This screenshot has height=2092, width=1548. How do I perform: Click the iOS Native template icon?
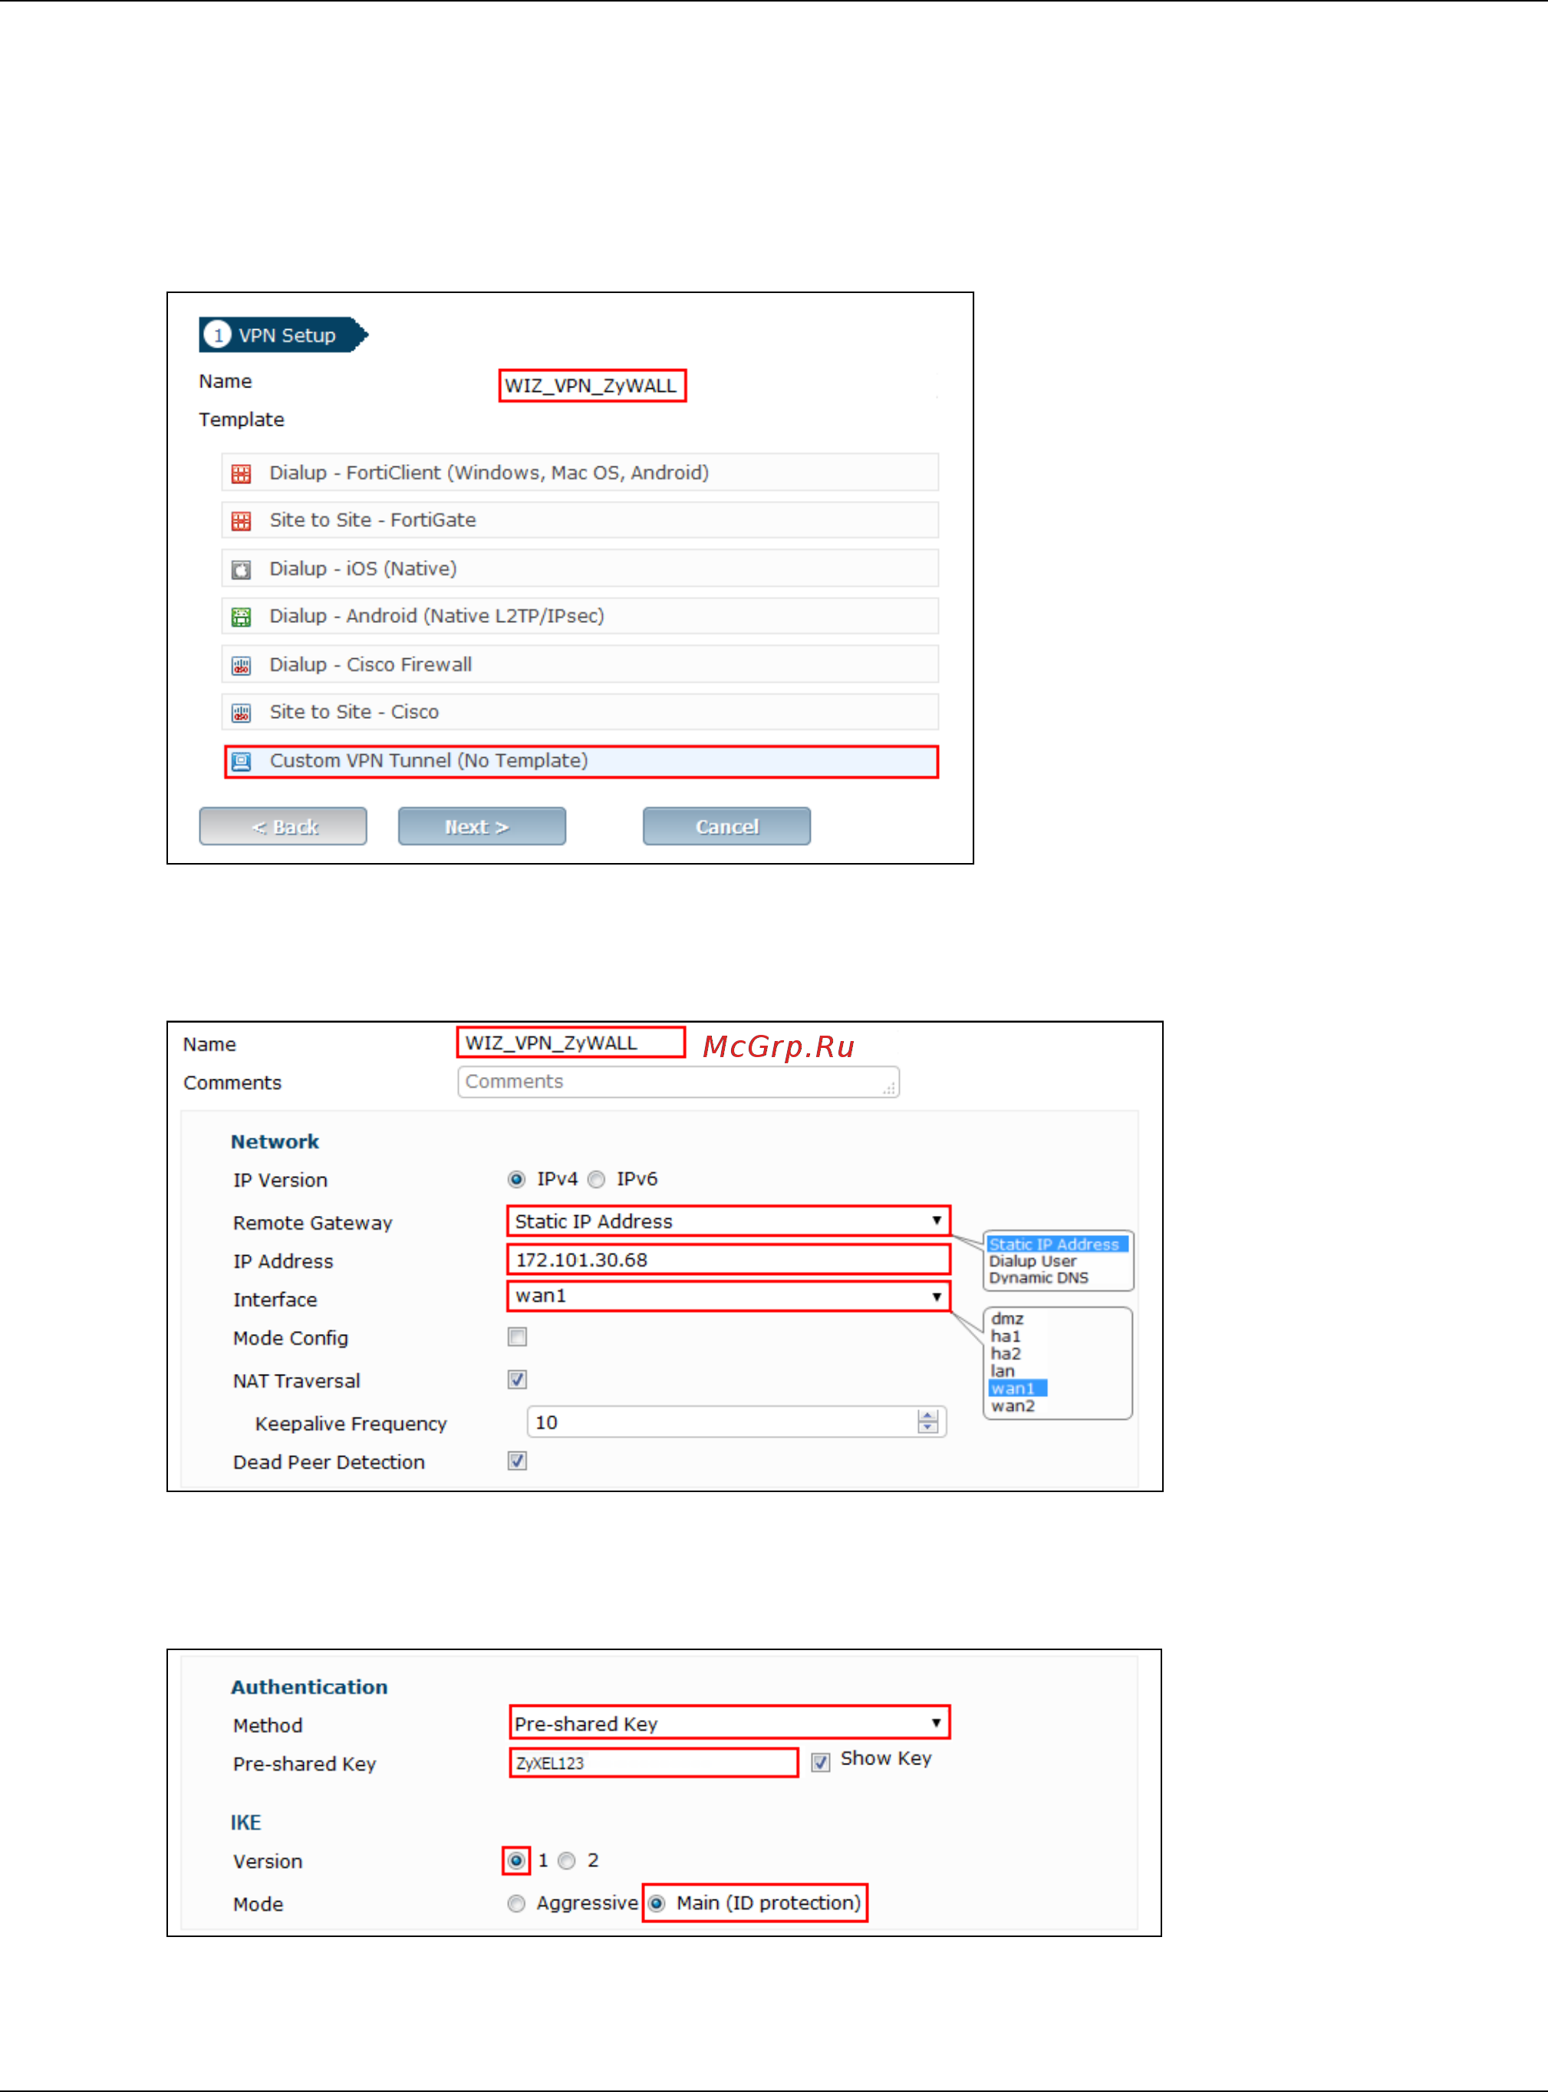click(241, 570)
